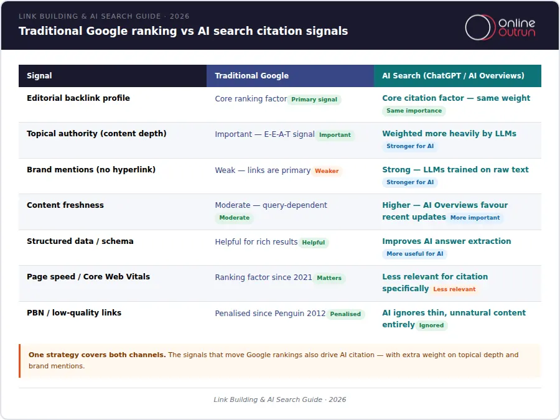
Task: Click the Same importance badge
Action: click(414, 111)
